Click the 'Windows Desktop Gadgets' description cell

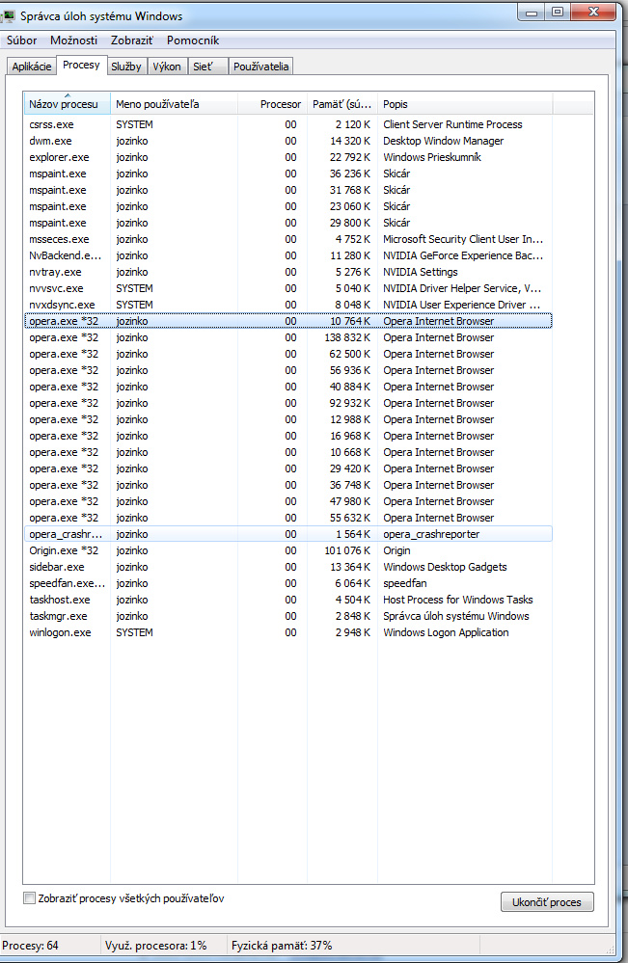click(x=445, y=567)
